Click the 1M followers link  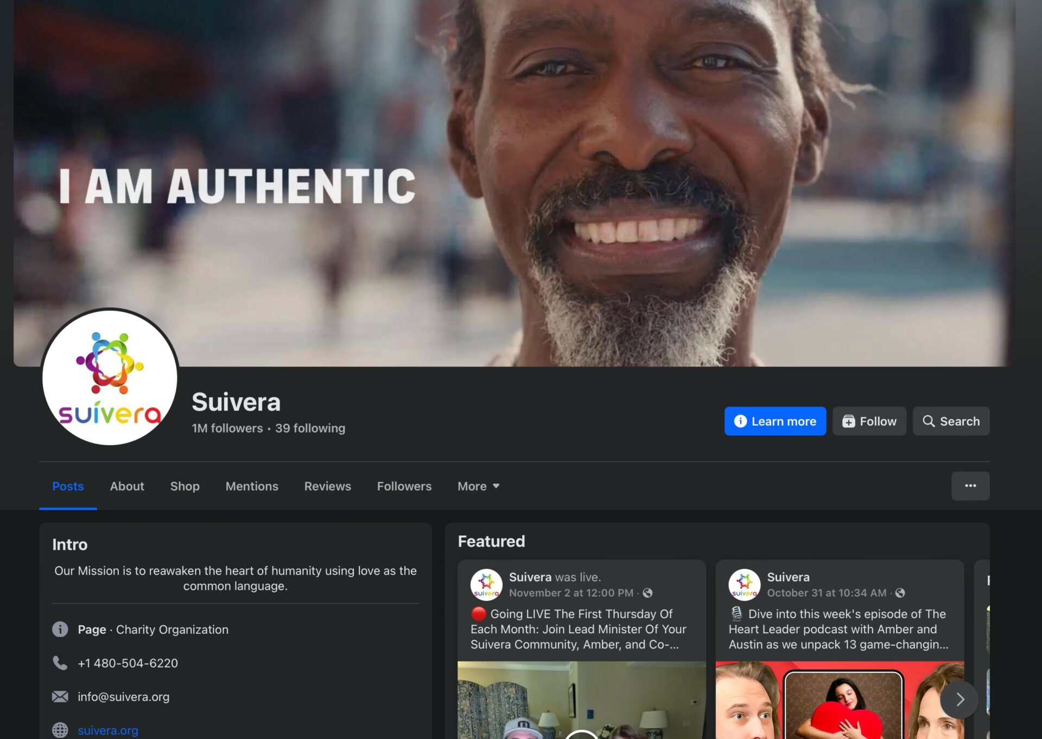pos(227,428)
